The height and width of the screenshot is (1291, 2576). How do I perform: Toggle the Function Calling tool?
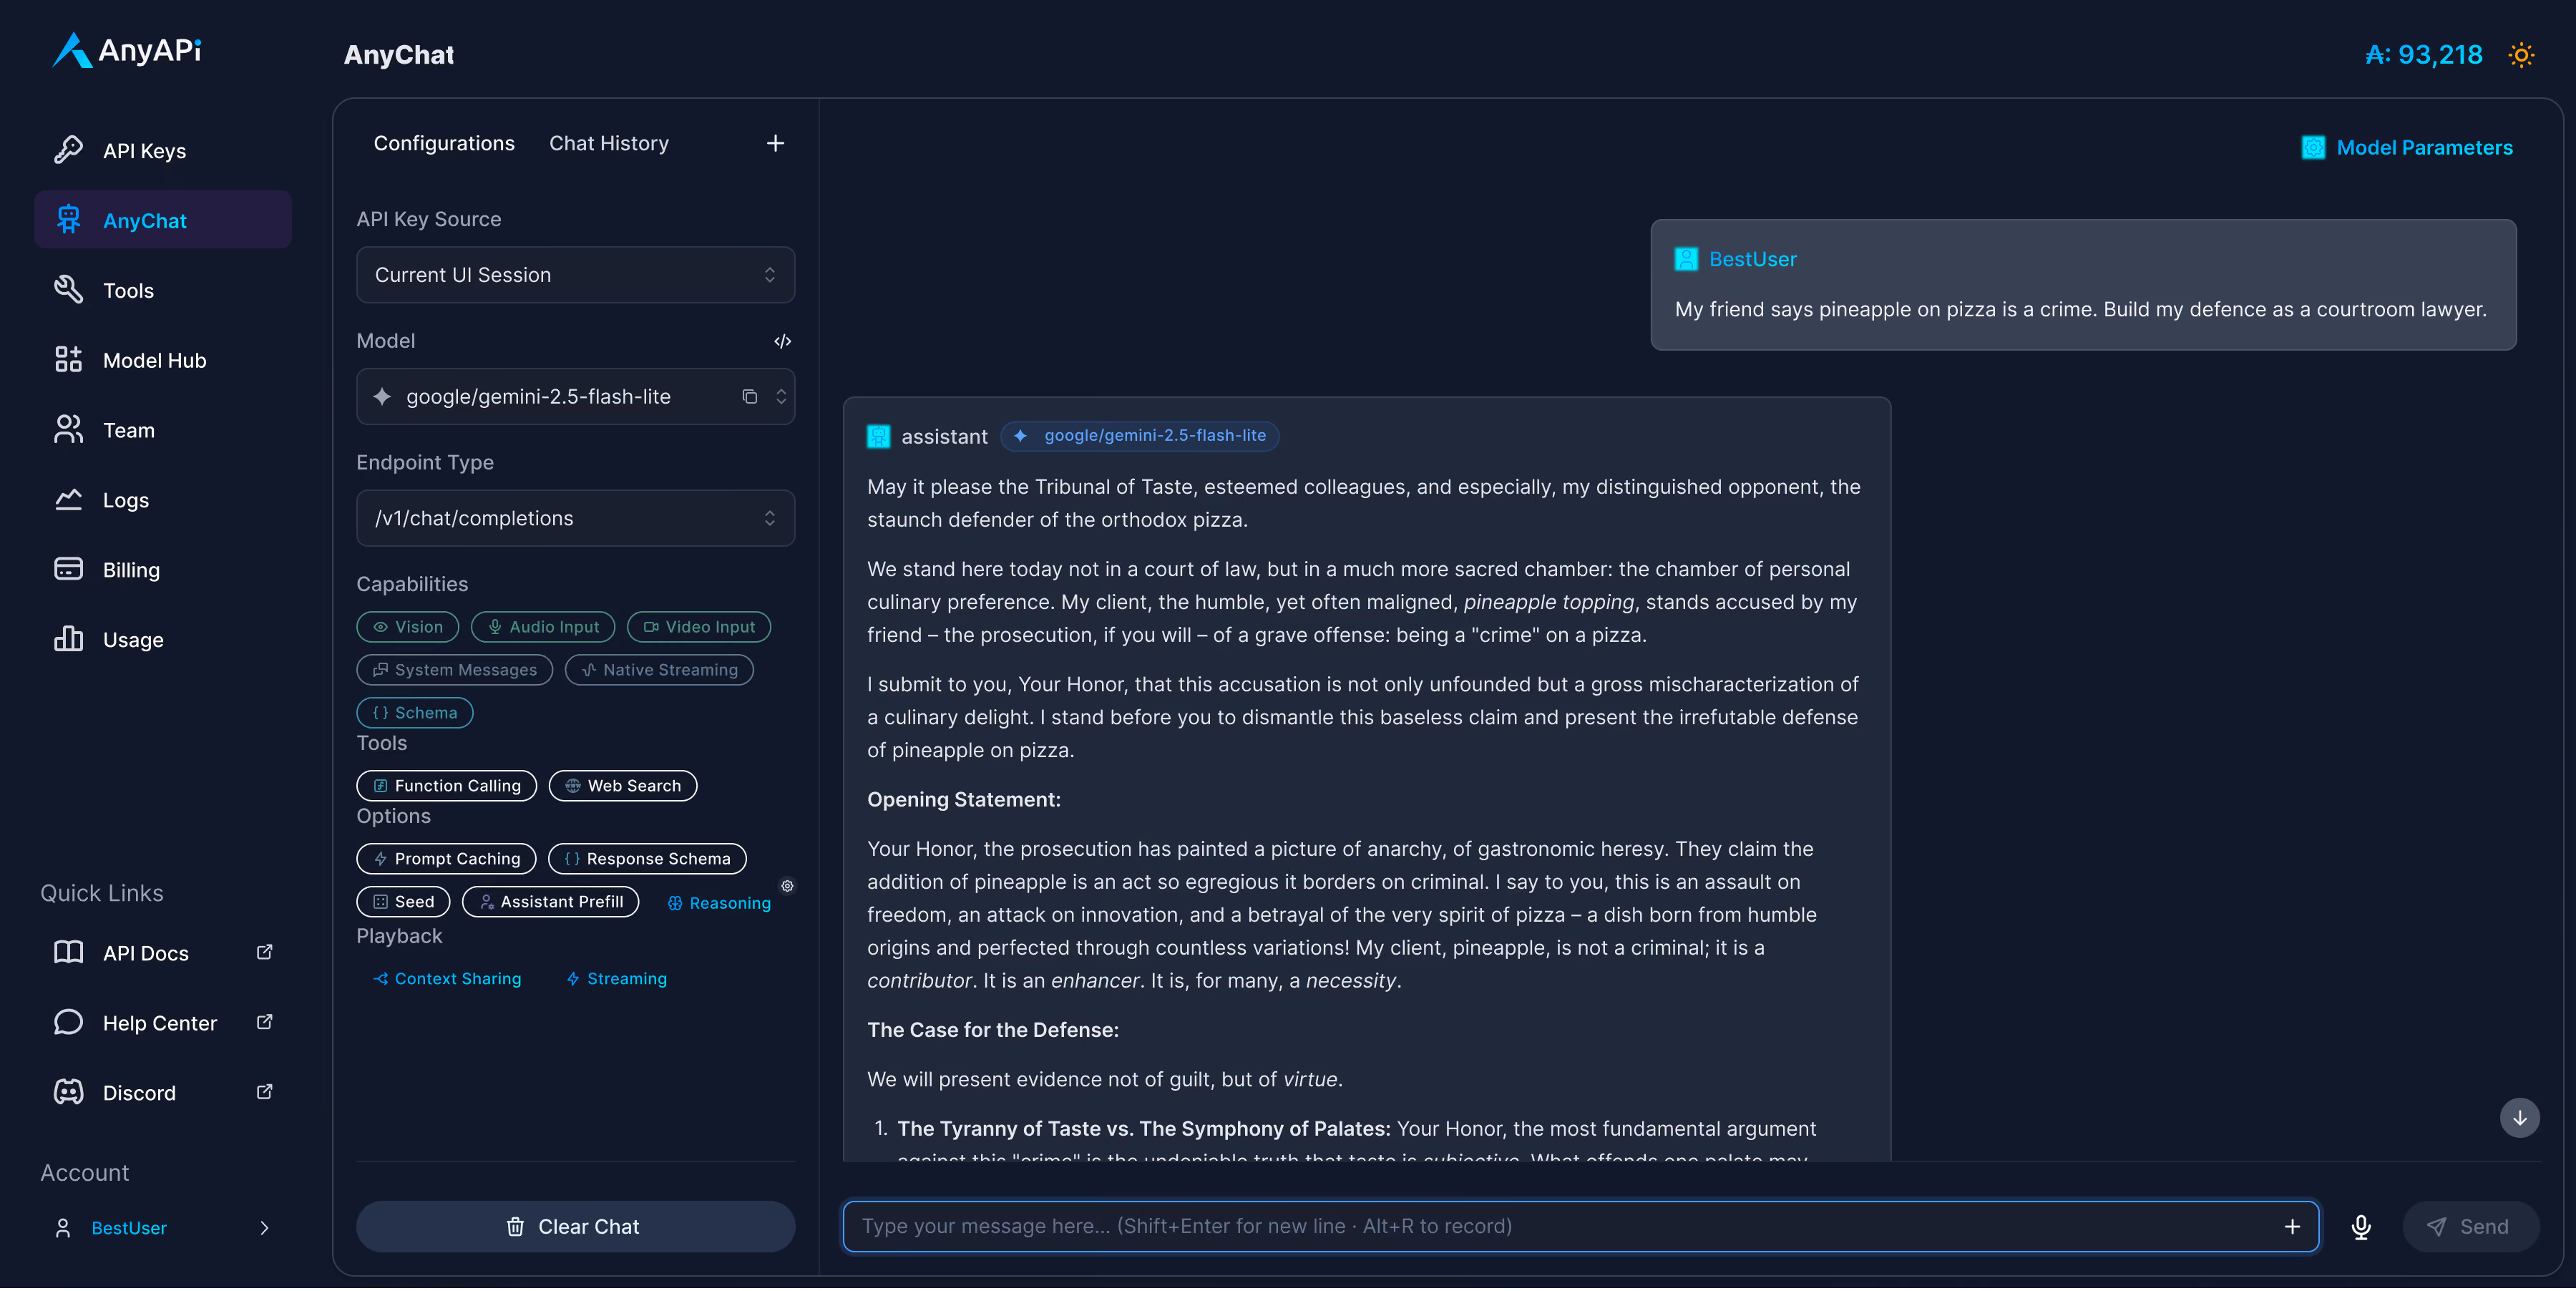coord(446,787)
